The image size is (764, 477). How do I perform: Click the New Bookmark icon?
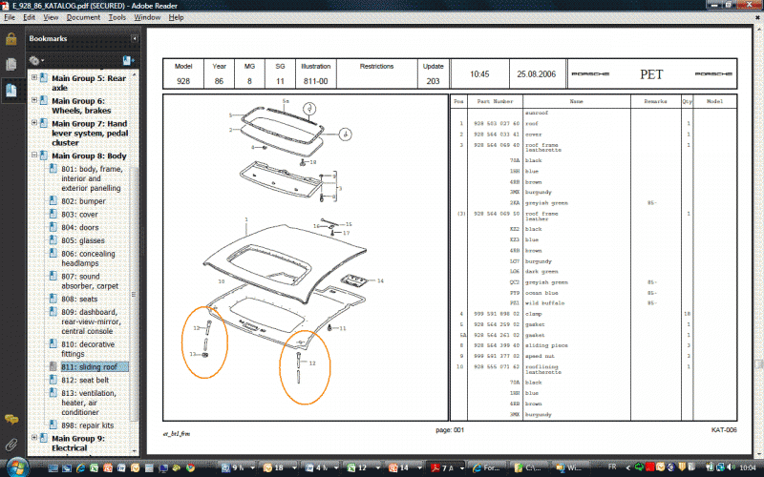[x=128, y=60]
